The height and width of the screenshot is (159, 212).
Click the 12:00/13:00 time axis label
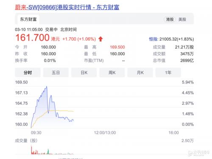[x=105, y=133]
